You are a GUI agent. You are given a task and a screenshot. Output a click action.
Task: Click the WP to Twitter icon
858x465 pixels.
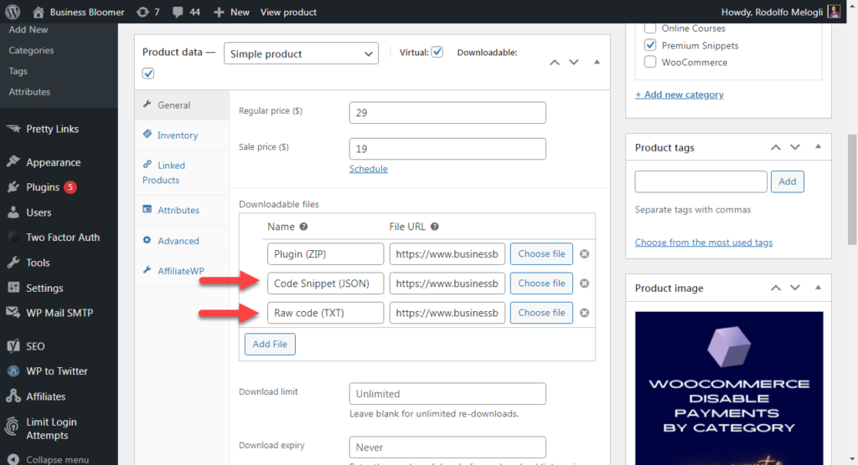pyautogui.click(x=13, y=371)
